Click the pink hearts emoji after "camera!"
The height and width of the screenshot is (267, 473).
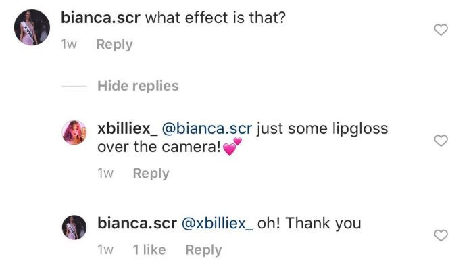click(x=232, y=147)
